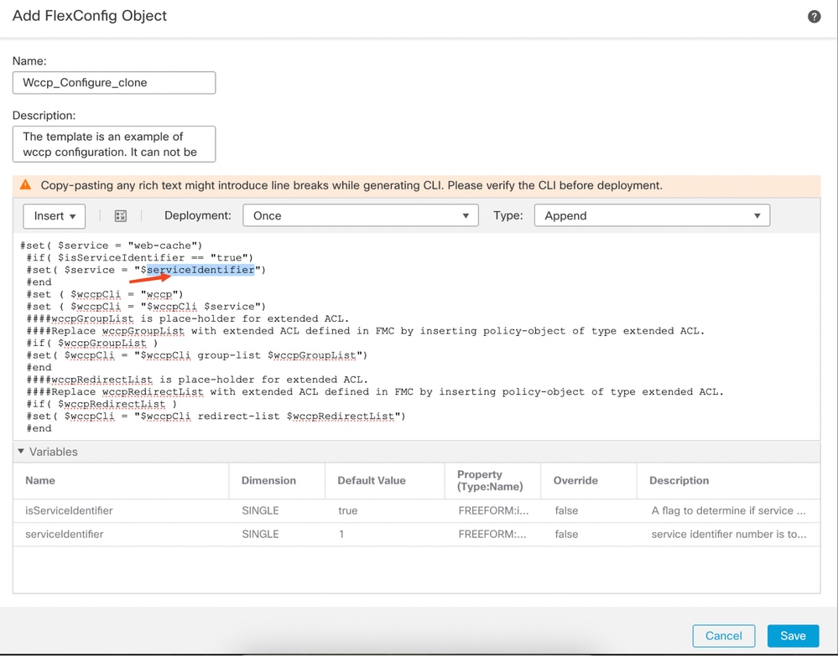This screenshot has width=838, height=657.
Task: Open the Deployment dropdown showing Once
Action: coord(360,215)
